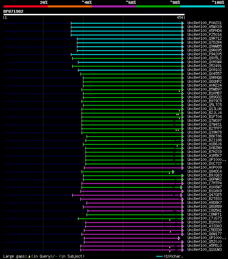Click the arrowhead ending the Q47GE5 alignment
228x259 pixels.
pyautogui.click(x=182, y=195)
